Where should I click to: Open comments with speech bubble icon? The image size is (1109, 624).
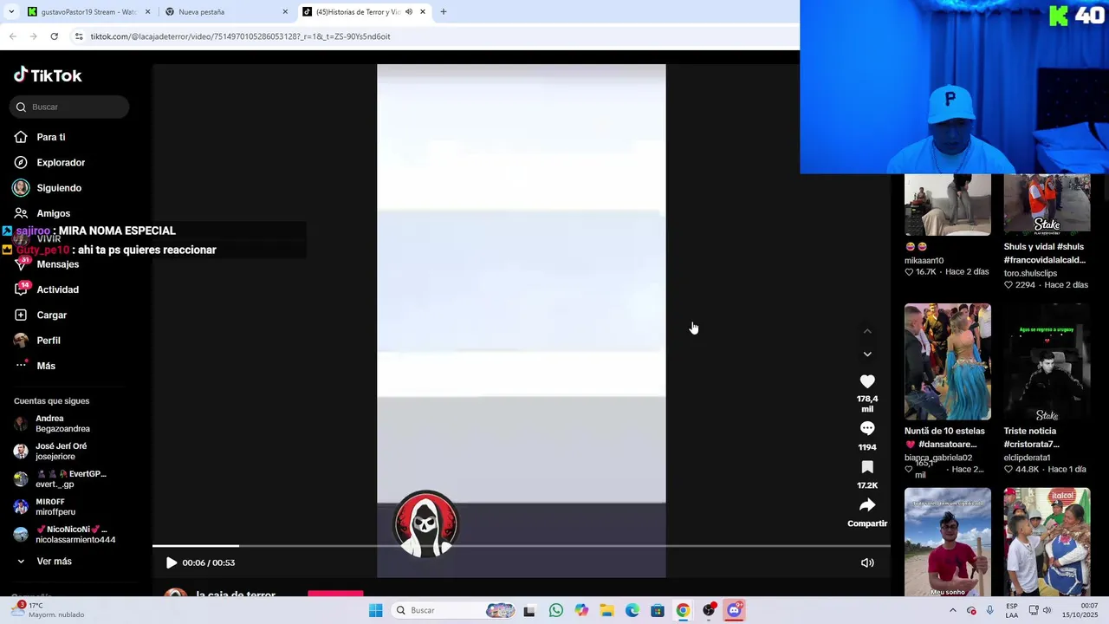point(867,428)
